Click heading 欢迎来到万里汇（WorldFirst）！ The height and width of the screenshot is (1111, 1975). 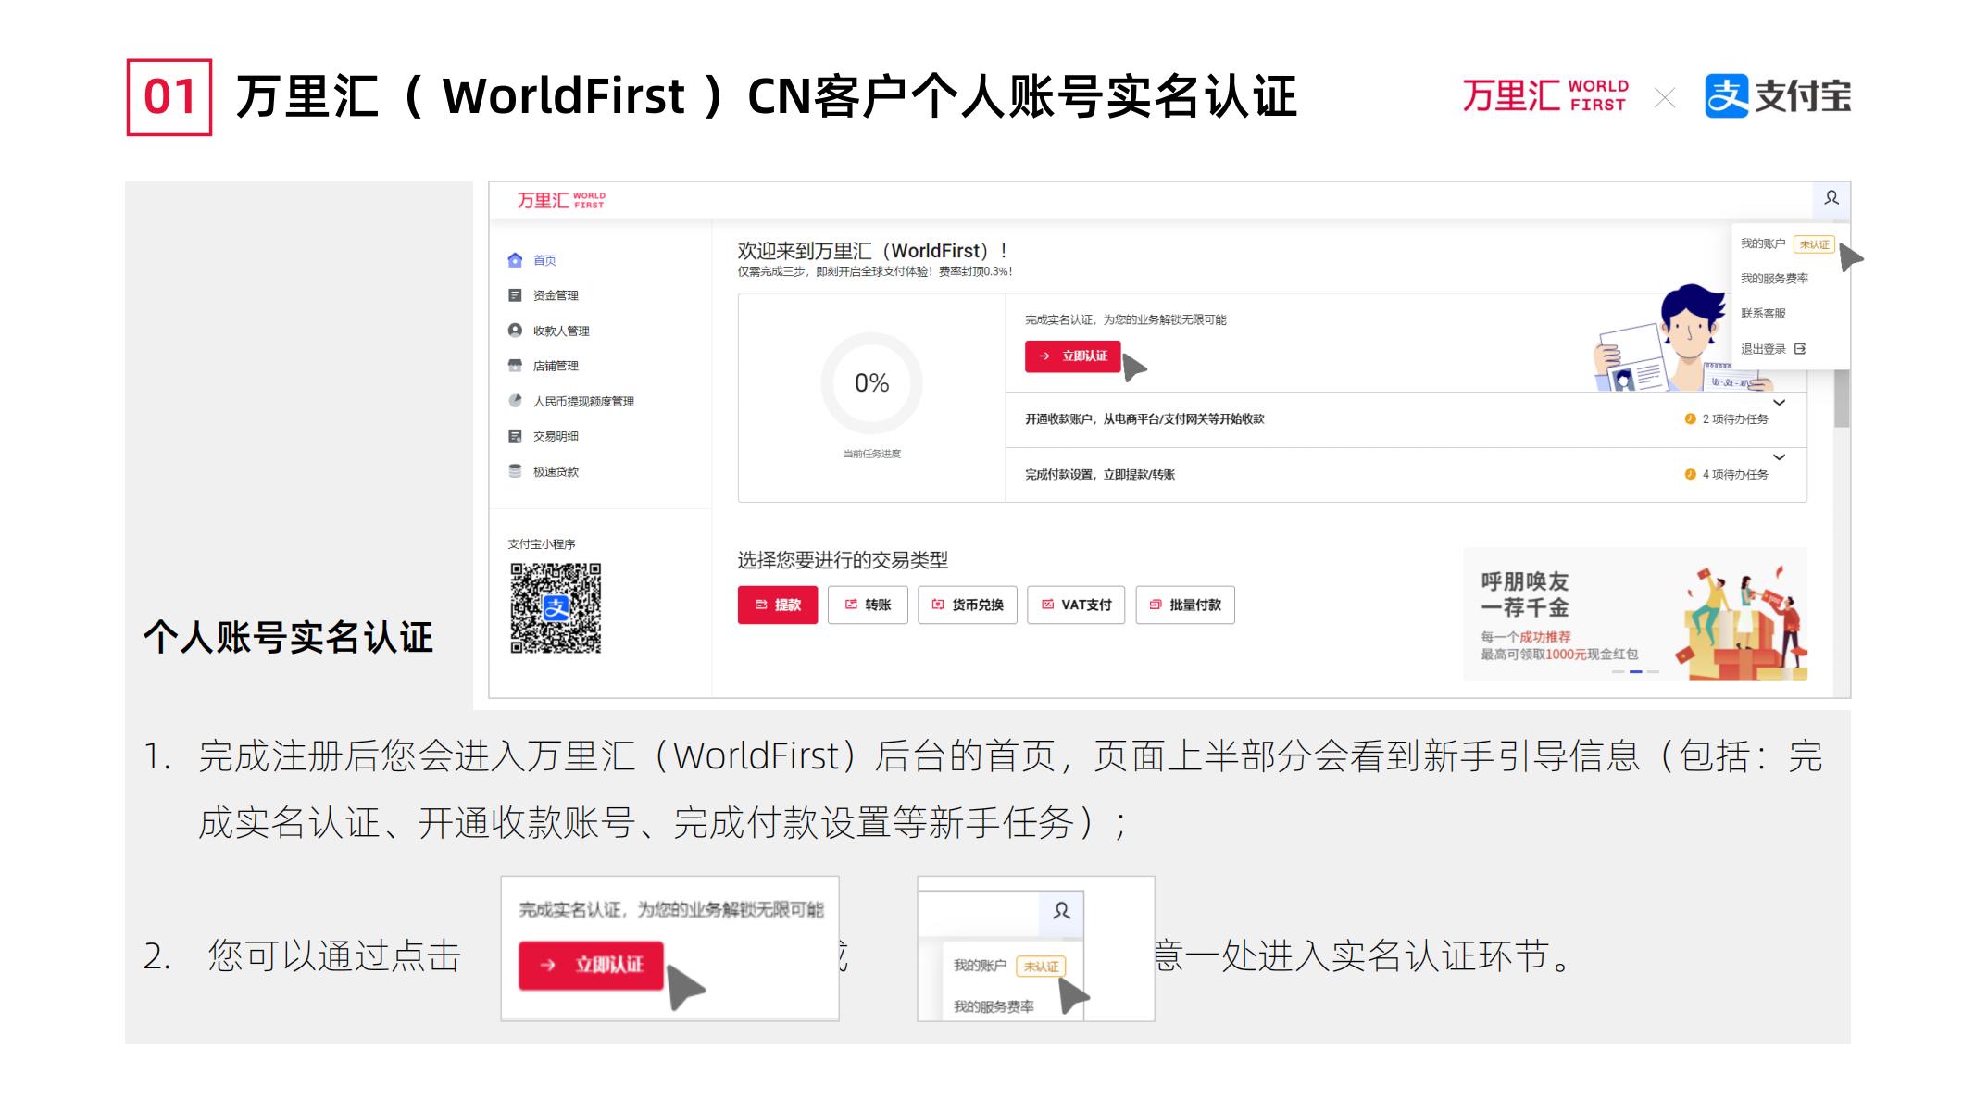coord(872,251)
